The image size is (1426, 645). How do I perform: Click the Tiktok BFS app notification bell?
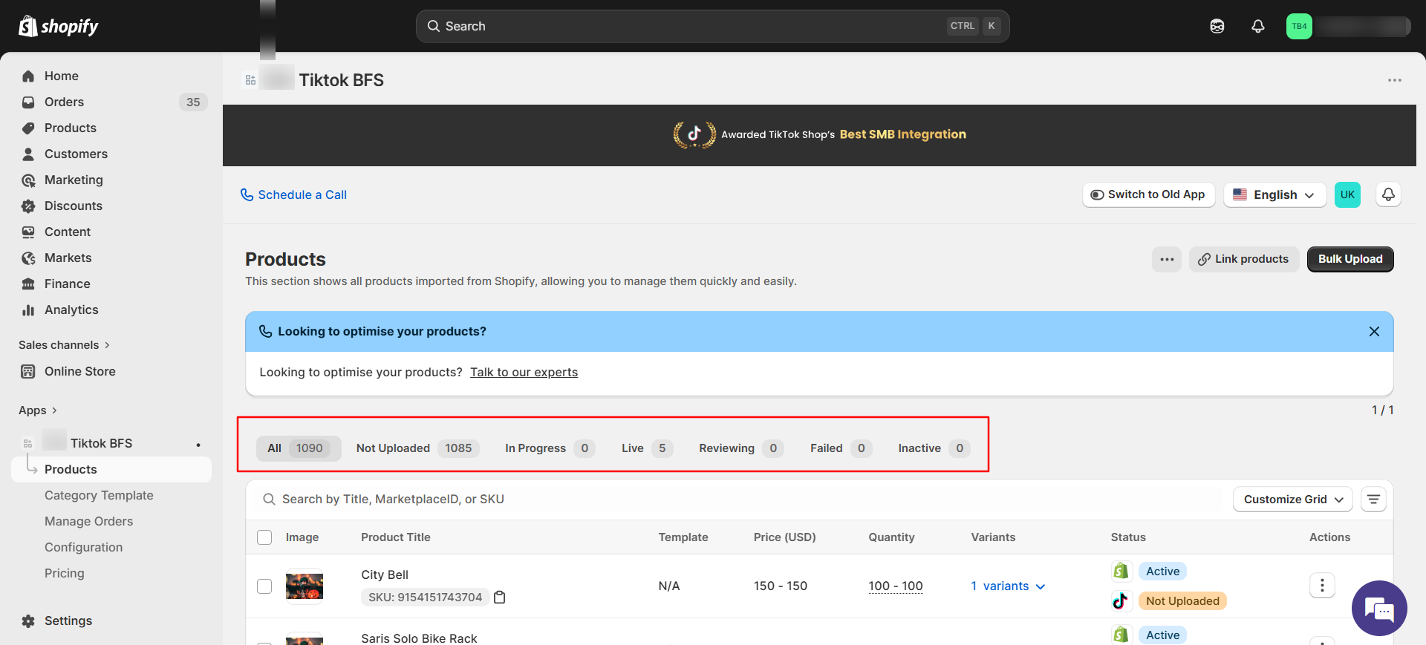pyautogui.click(x=1387, y=194)
